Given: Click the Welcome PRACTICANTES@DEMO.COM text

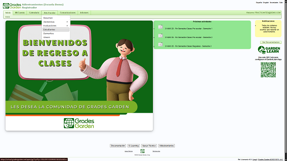Looking at the screenshot, I should 263,13.
